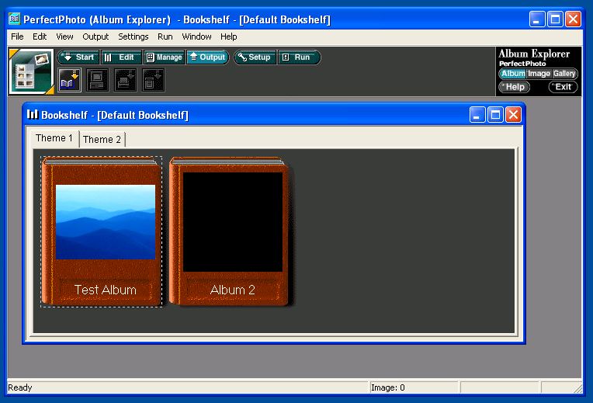Screen dimensions: 593x403
Task: Click the book with arrow output icon
Action: pyautogui.click(x=70, y=79)
